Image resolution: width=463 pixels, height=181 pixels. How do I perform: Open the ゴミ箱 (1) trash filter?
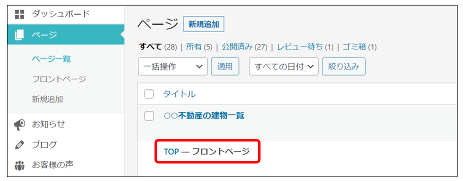(359, 46)
